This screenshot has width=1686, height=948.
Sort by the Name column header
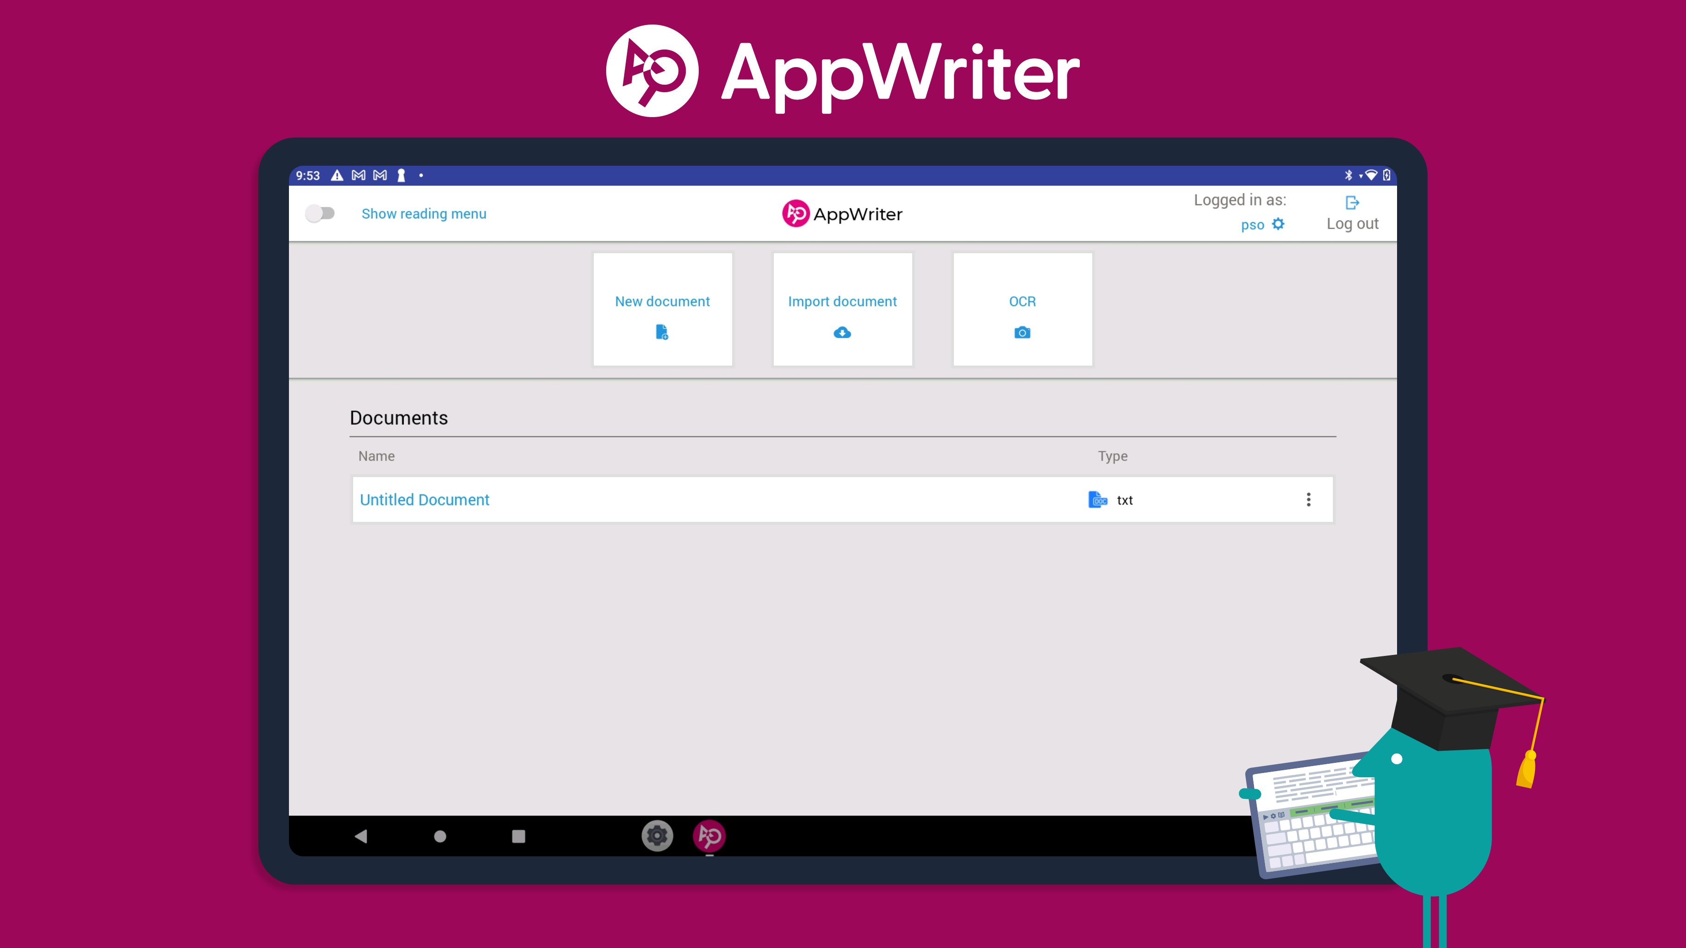(x=376, y=456)
